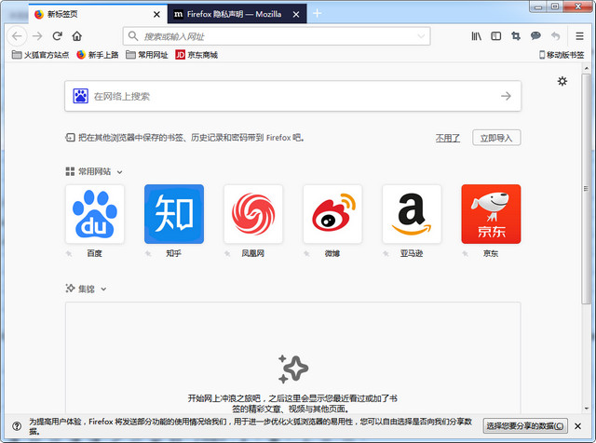Screen dimensions: 596x443
Task: Reload the current page
Action: tap(58, 36)
